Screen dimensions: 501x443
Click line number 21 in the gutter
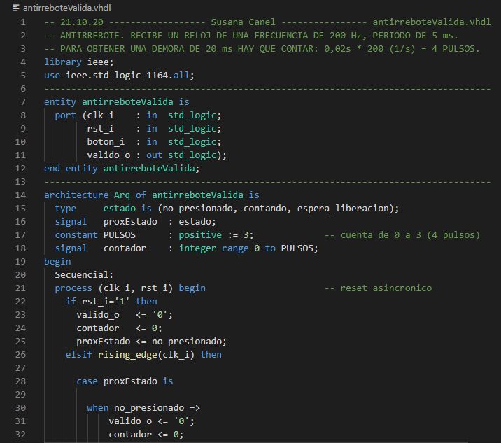coord(21,288)
